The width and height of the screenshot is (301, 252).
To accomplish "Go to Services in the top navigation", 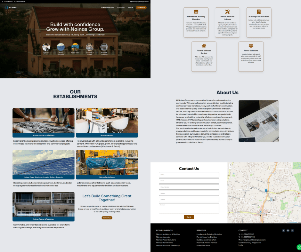I will (x=121, y=8).
